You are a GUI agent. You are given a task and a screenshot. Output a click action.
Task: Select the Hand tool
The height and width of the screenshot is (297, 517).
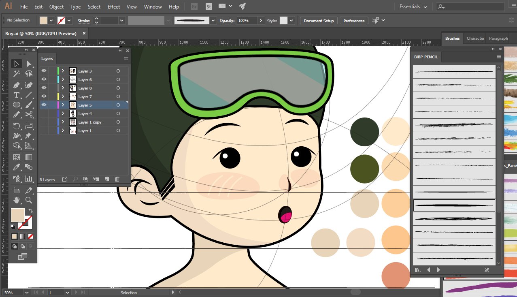17,200
